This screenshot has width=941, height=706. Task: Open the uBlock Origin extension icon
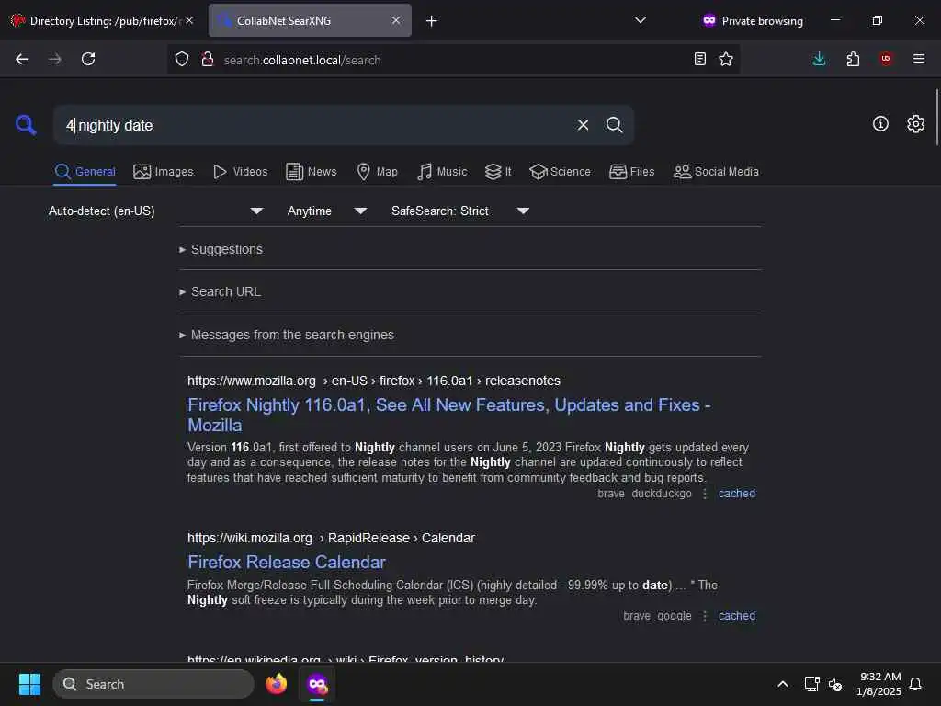pos(886,59)
